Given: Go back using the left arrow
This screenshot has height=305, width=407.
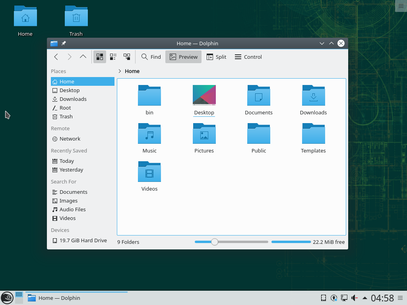Looking at the screenshot, I should click(56, 57).
